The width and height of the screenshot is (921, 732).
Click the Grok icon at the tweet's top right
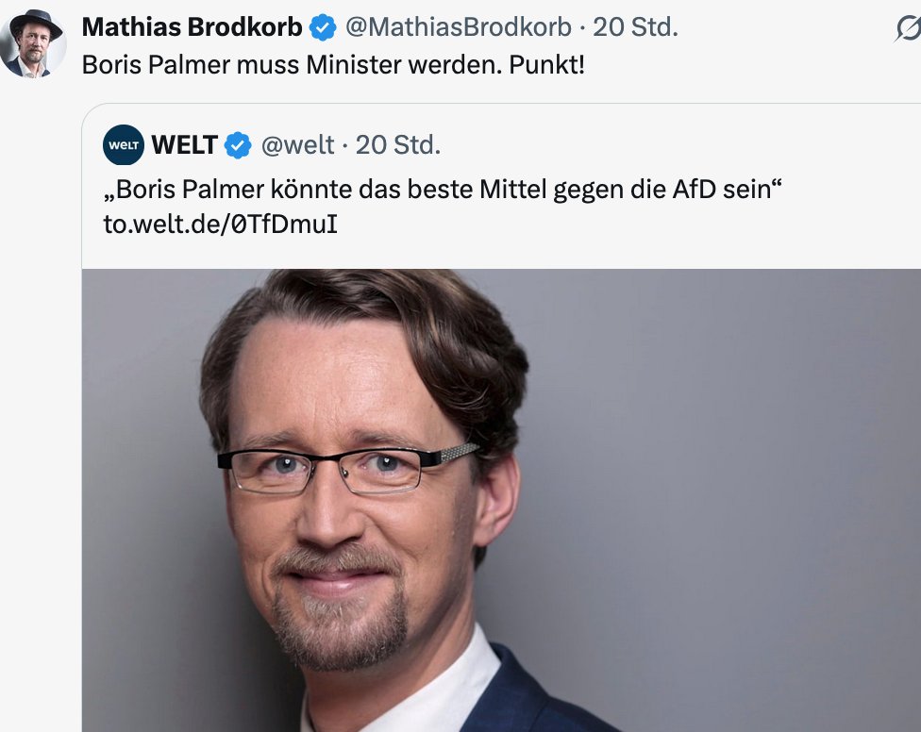(909, 28)
